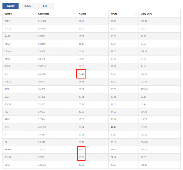
Task: Click GME Daily Vol% value 405.74
Action: pyautogui.click(x=144, y=89)
